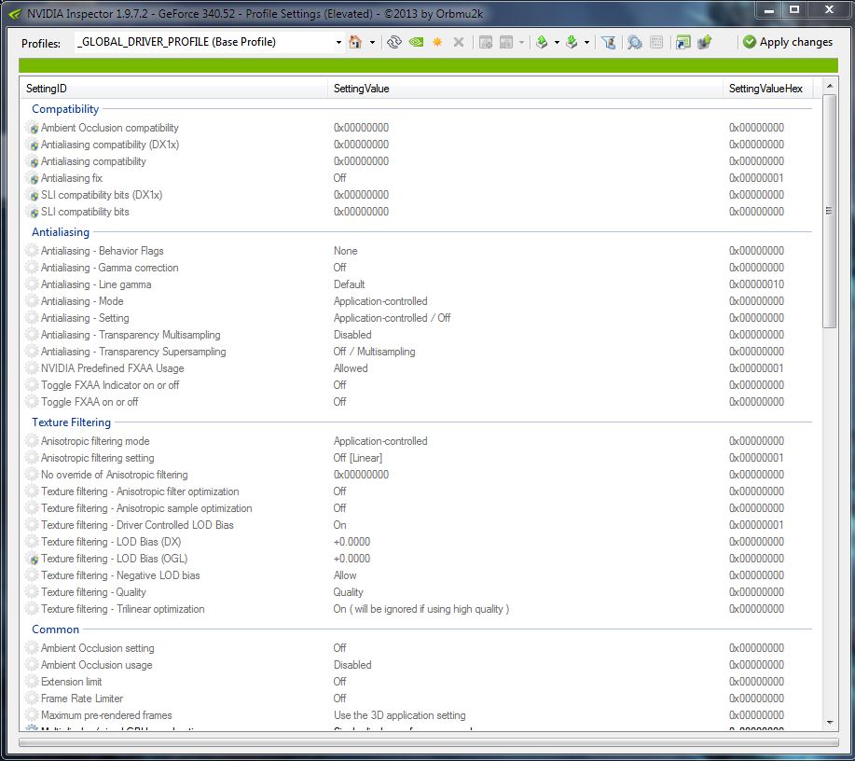Click hex value 0x00000010 of Line gamma
855x761 pixels.
[756, 284]
